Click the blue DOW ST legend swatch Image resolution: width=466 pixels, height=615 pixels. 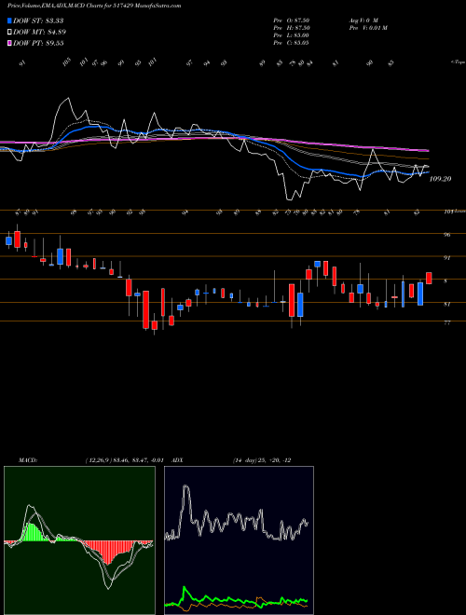pyautogui.click(x=10, y=20)
